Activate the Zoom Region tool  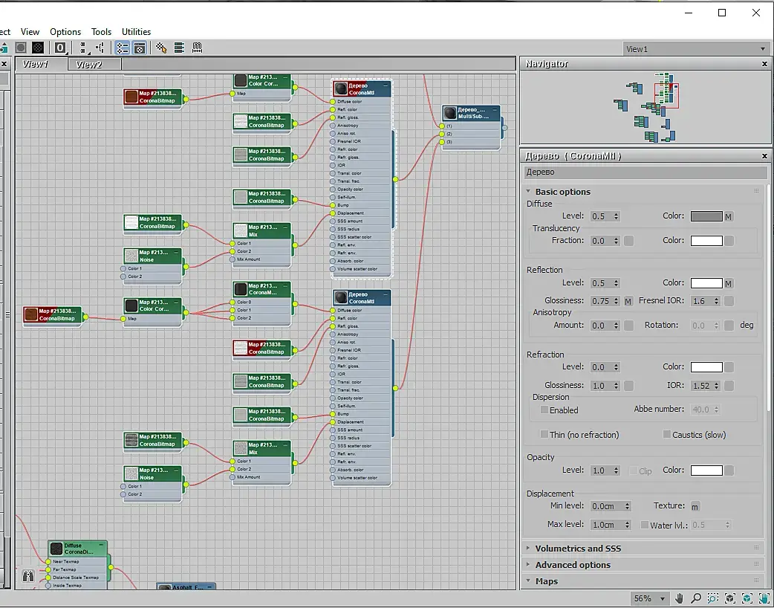tap(712, 598)
